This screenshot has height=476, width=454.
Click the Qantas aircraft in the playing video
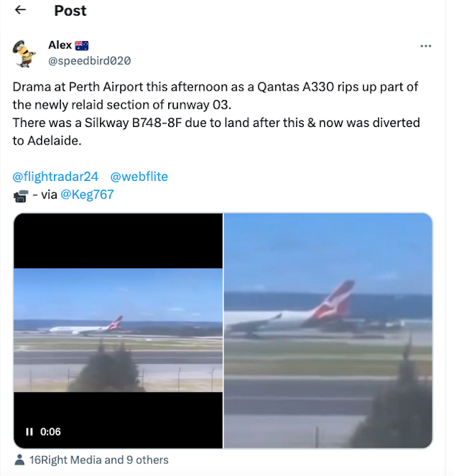pos(87,326)
